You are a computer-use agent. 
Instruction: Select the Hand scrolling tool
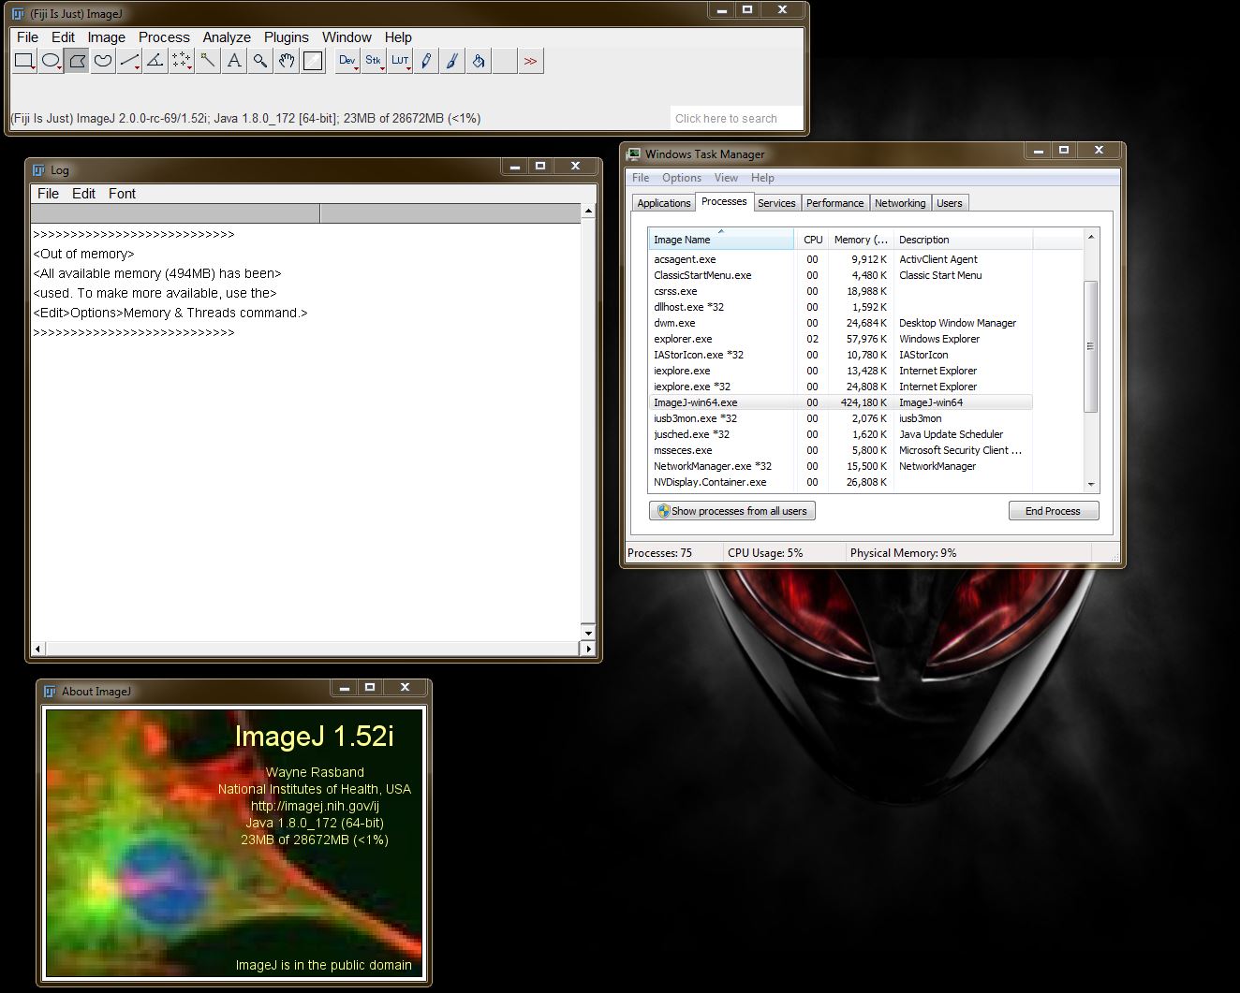287,62
